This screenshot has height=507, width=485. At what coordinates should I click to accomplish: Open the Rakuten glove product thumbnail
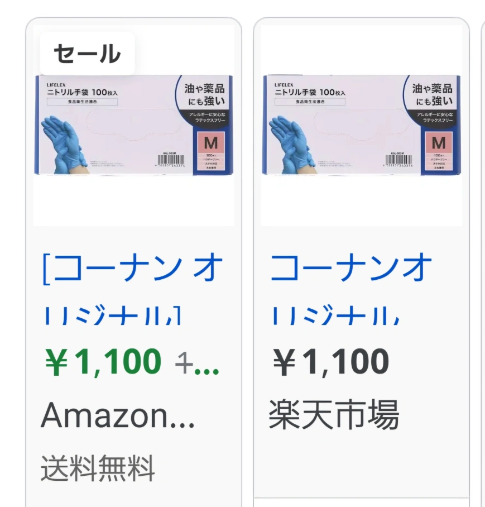click(x=362, y=126)
